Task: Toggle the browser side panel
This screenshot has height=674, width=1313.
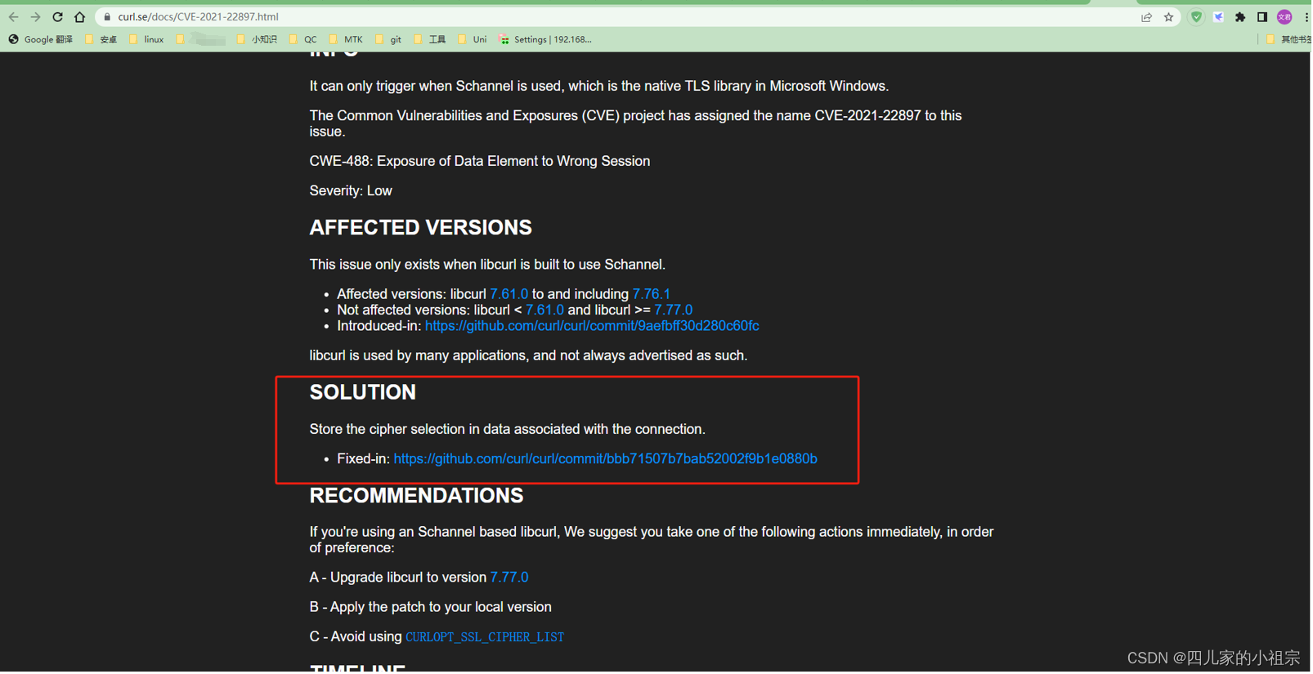Action: pyautogui.click(x=1263, y=16)
